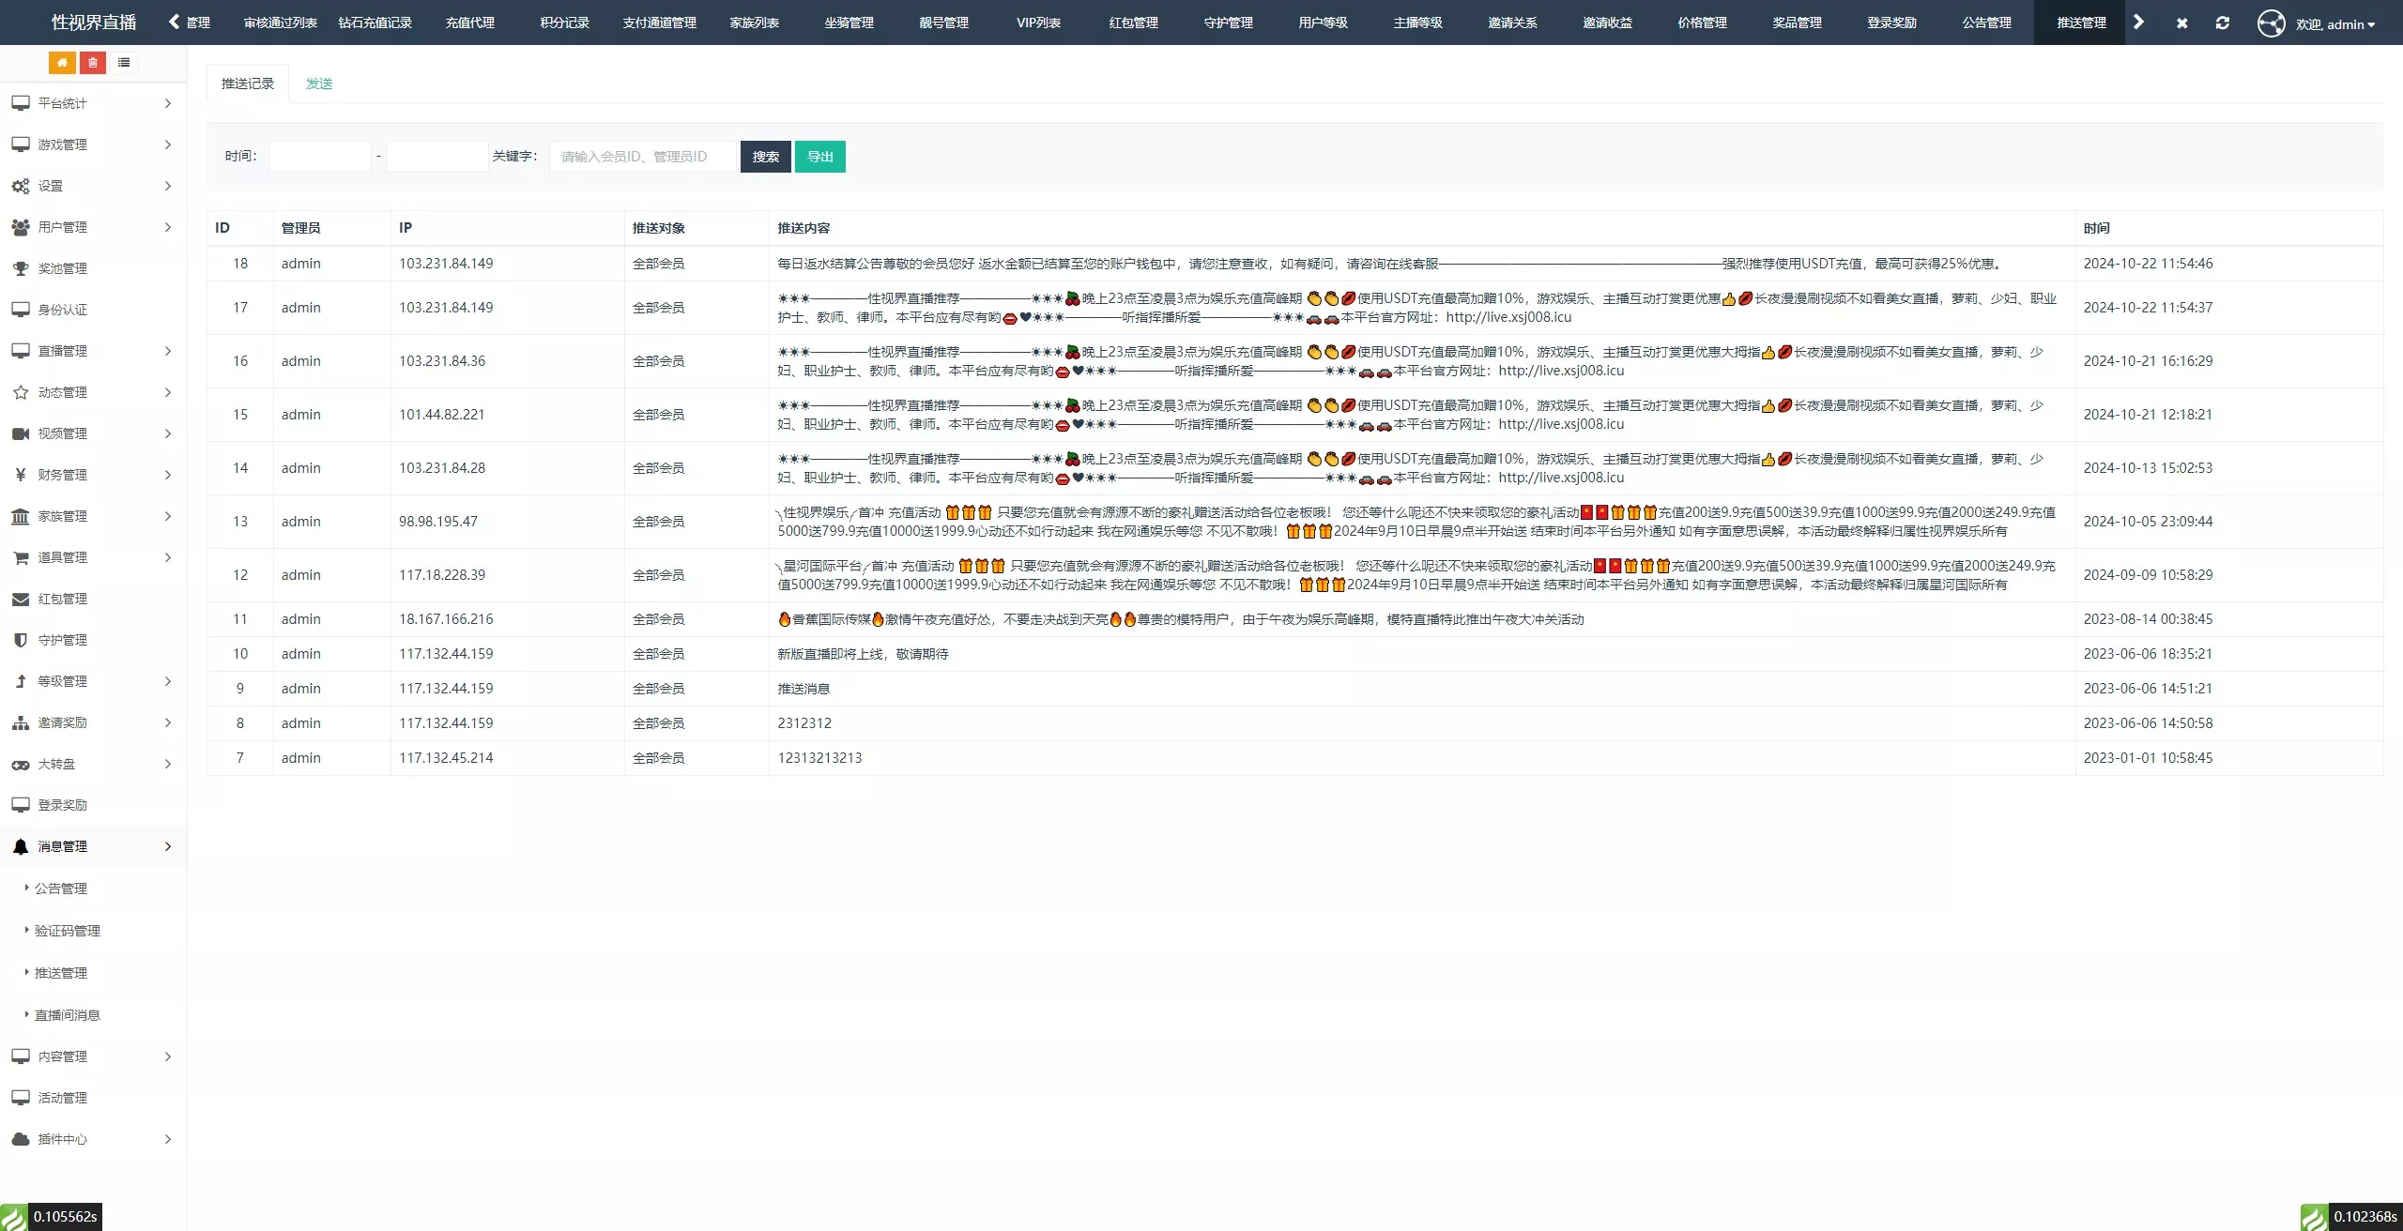Select the 公告管理 top tab
2403x1231 pixels.
(x=1986, y=23)
